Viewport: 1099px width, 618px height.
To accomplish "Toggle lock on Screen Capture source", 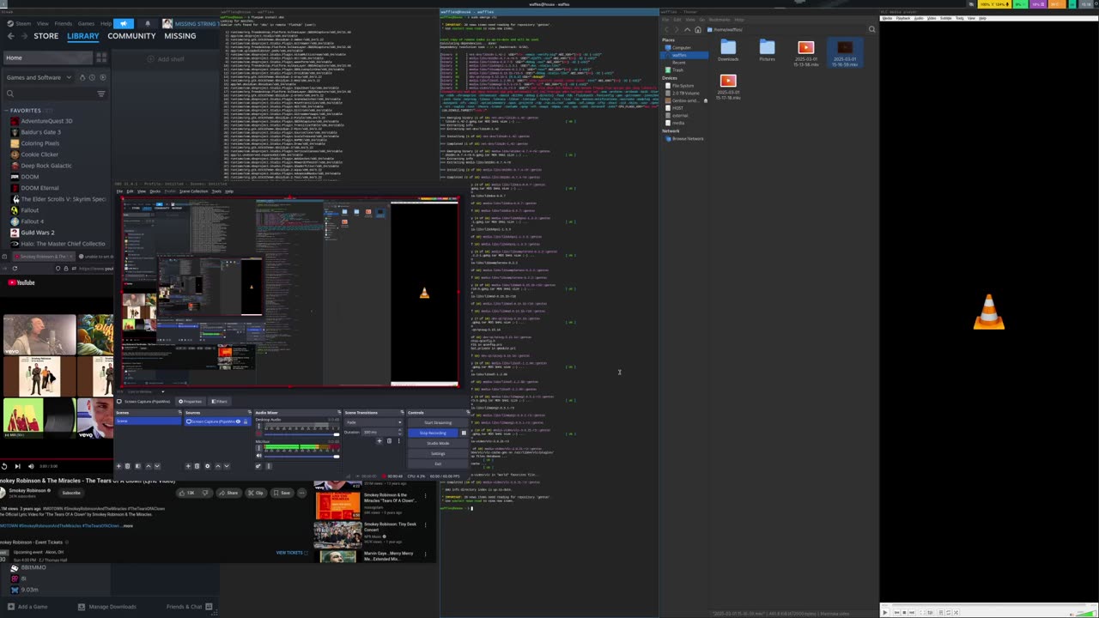I will coord(246,421).
